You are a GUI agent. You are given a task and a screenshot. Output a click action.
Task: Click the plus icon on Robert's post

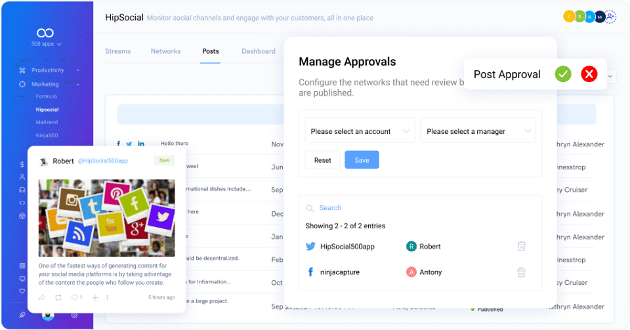pos(95,297)
